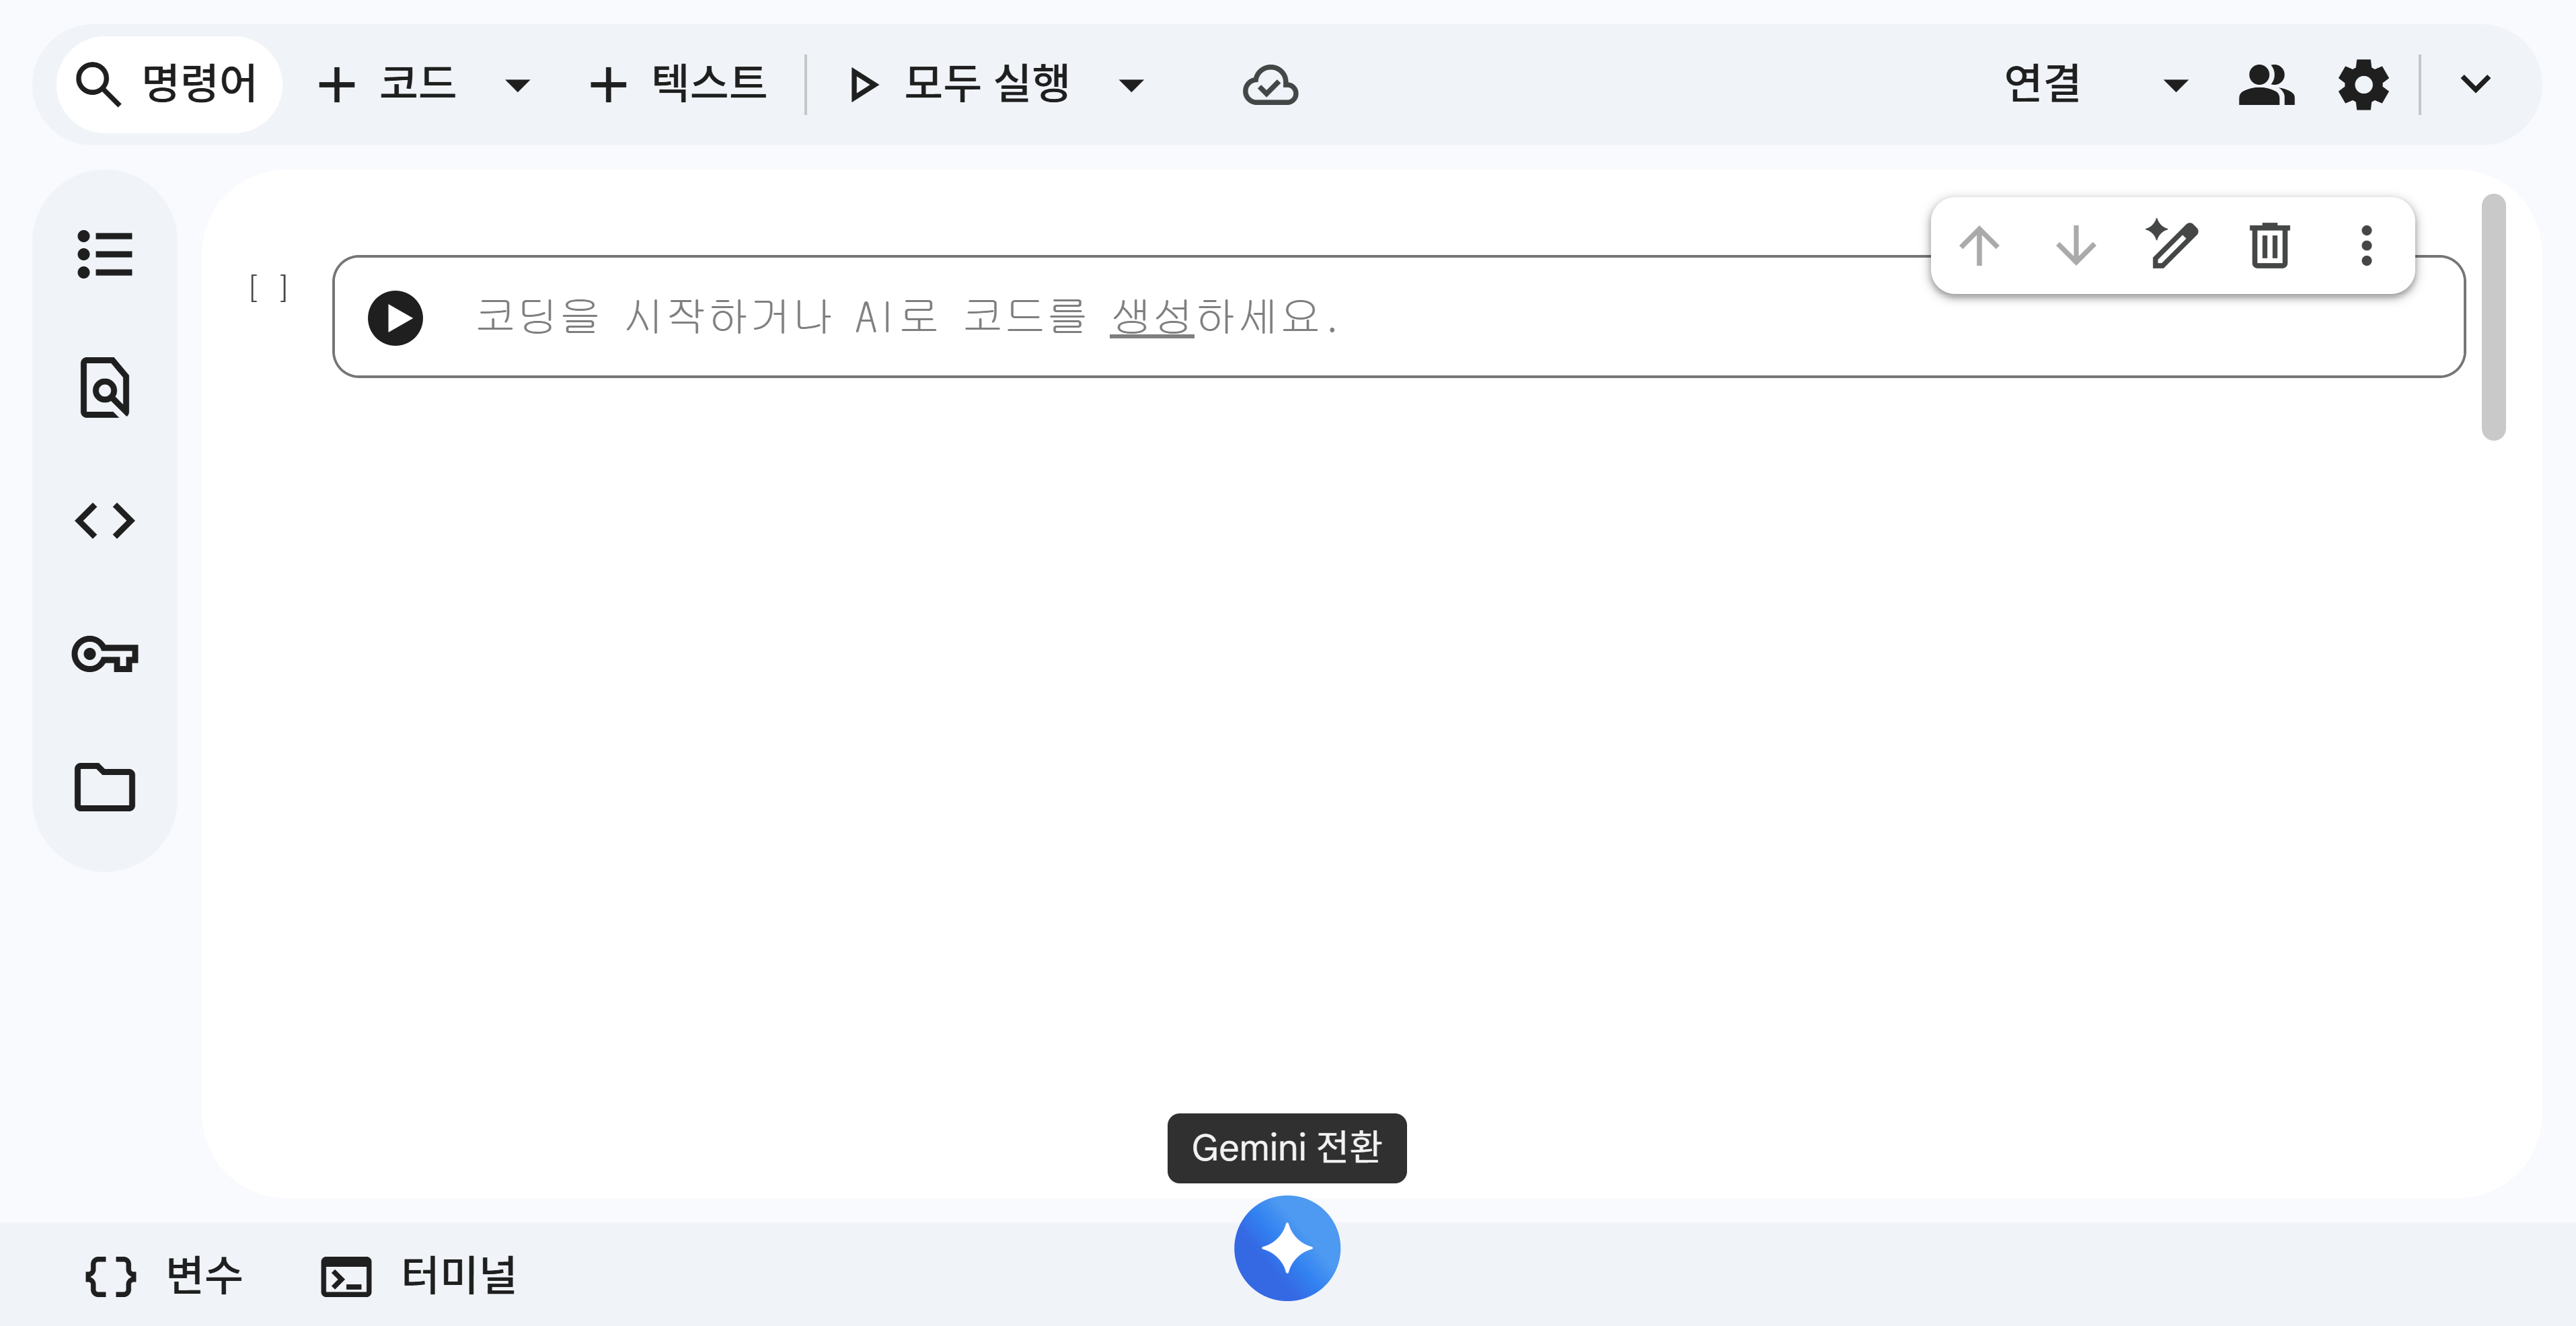Open the code snippets panel

(104, 521)
